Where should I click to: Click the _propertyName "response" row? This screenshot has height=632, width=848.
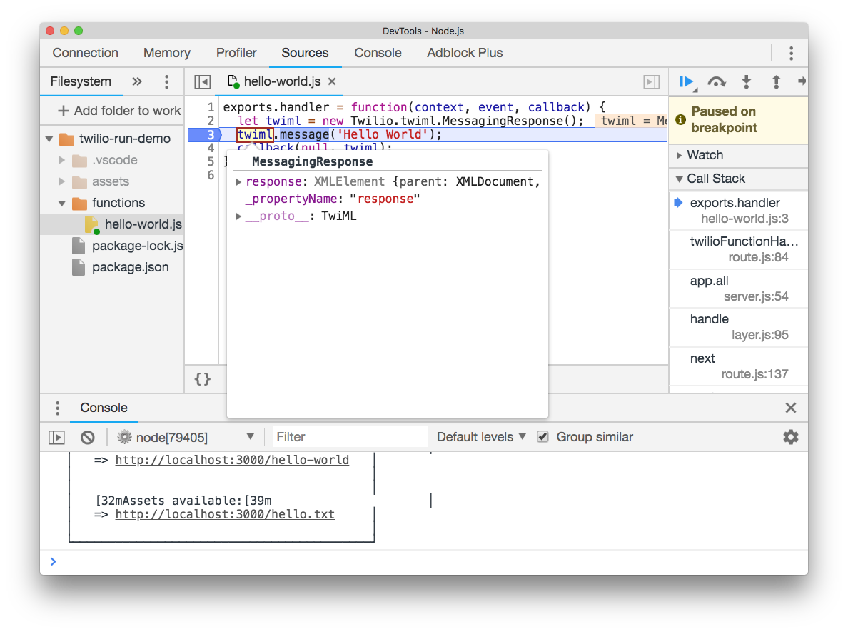click(x=332, y=199)
